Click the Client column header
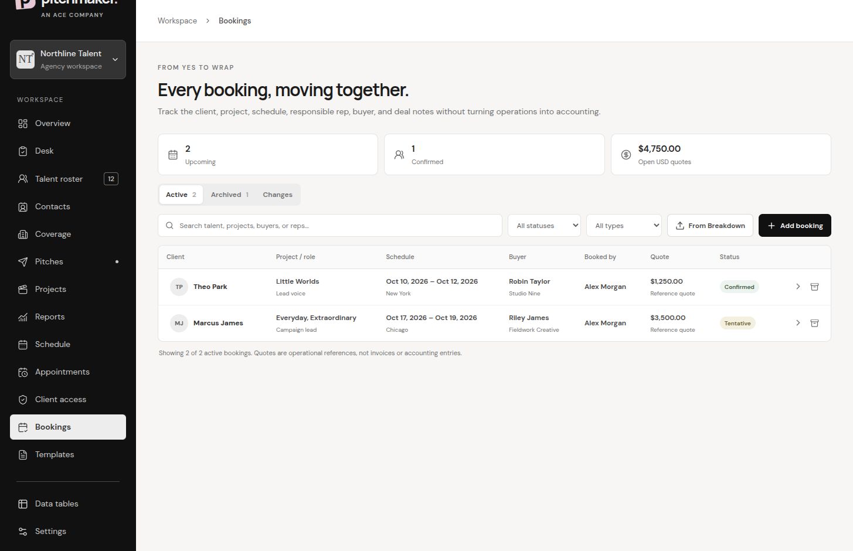The height and width of the screenshot is (551, 853). pos(175,257)
